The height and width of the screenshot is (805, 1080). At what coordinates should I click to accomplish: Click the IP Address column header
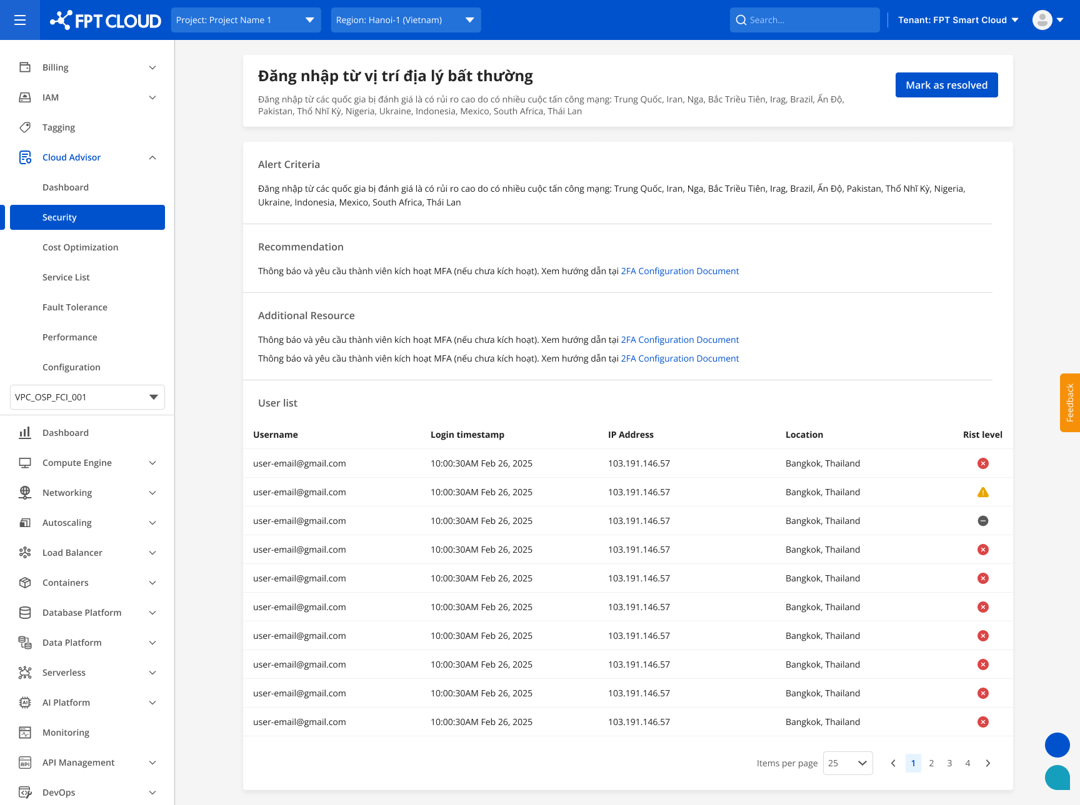pyautogui.click(x=631, y=435)
